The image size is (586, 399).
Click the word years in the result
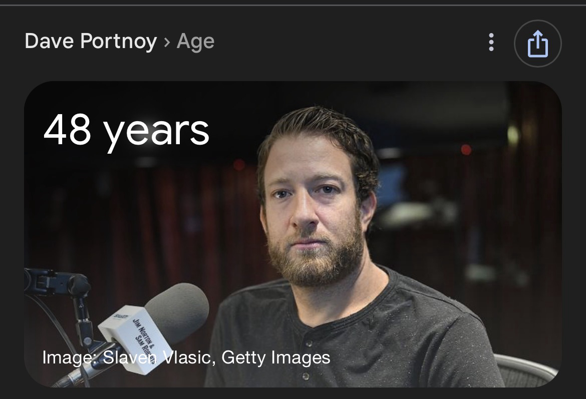point(156,133)
